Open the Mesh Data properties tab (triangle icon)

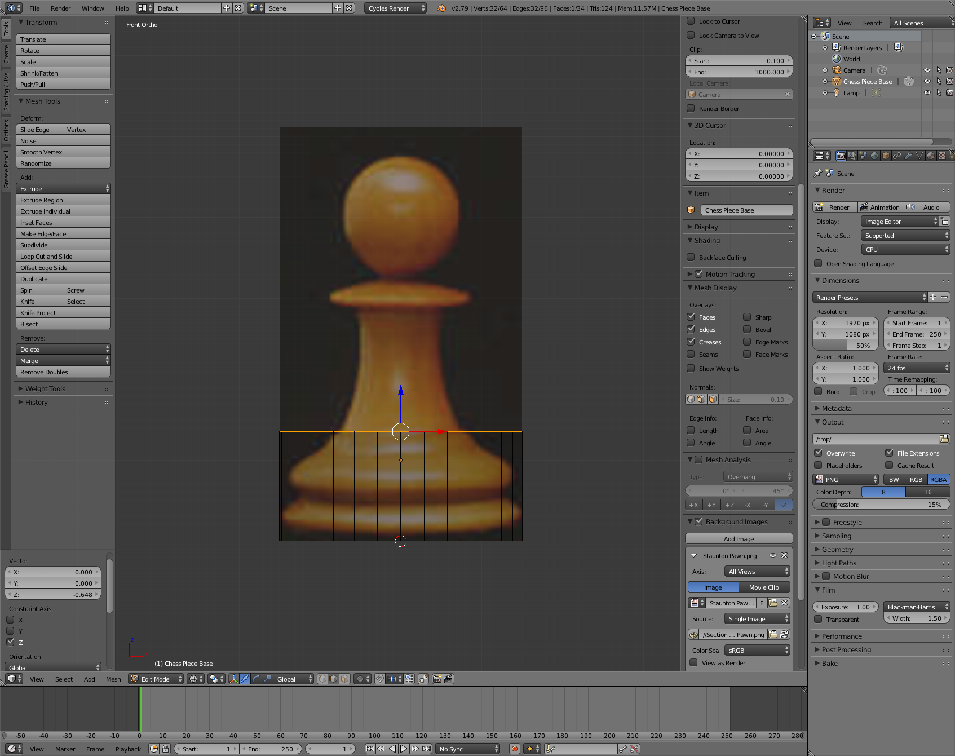[x=919, y=156]
